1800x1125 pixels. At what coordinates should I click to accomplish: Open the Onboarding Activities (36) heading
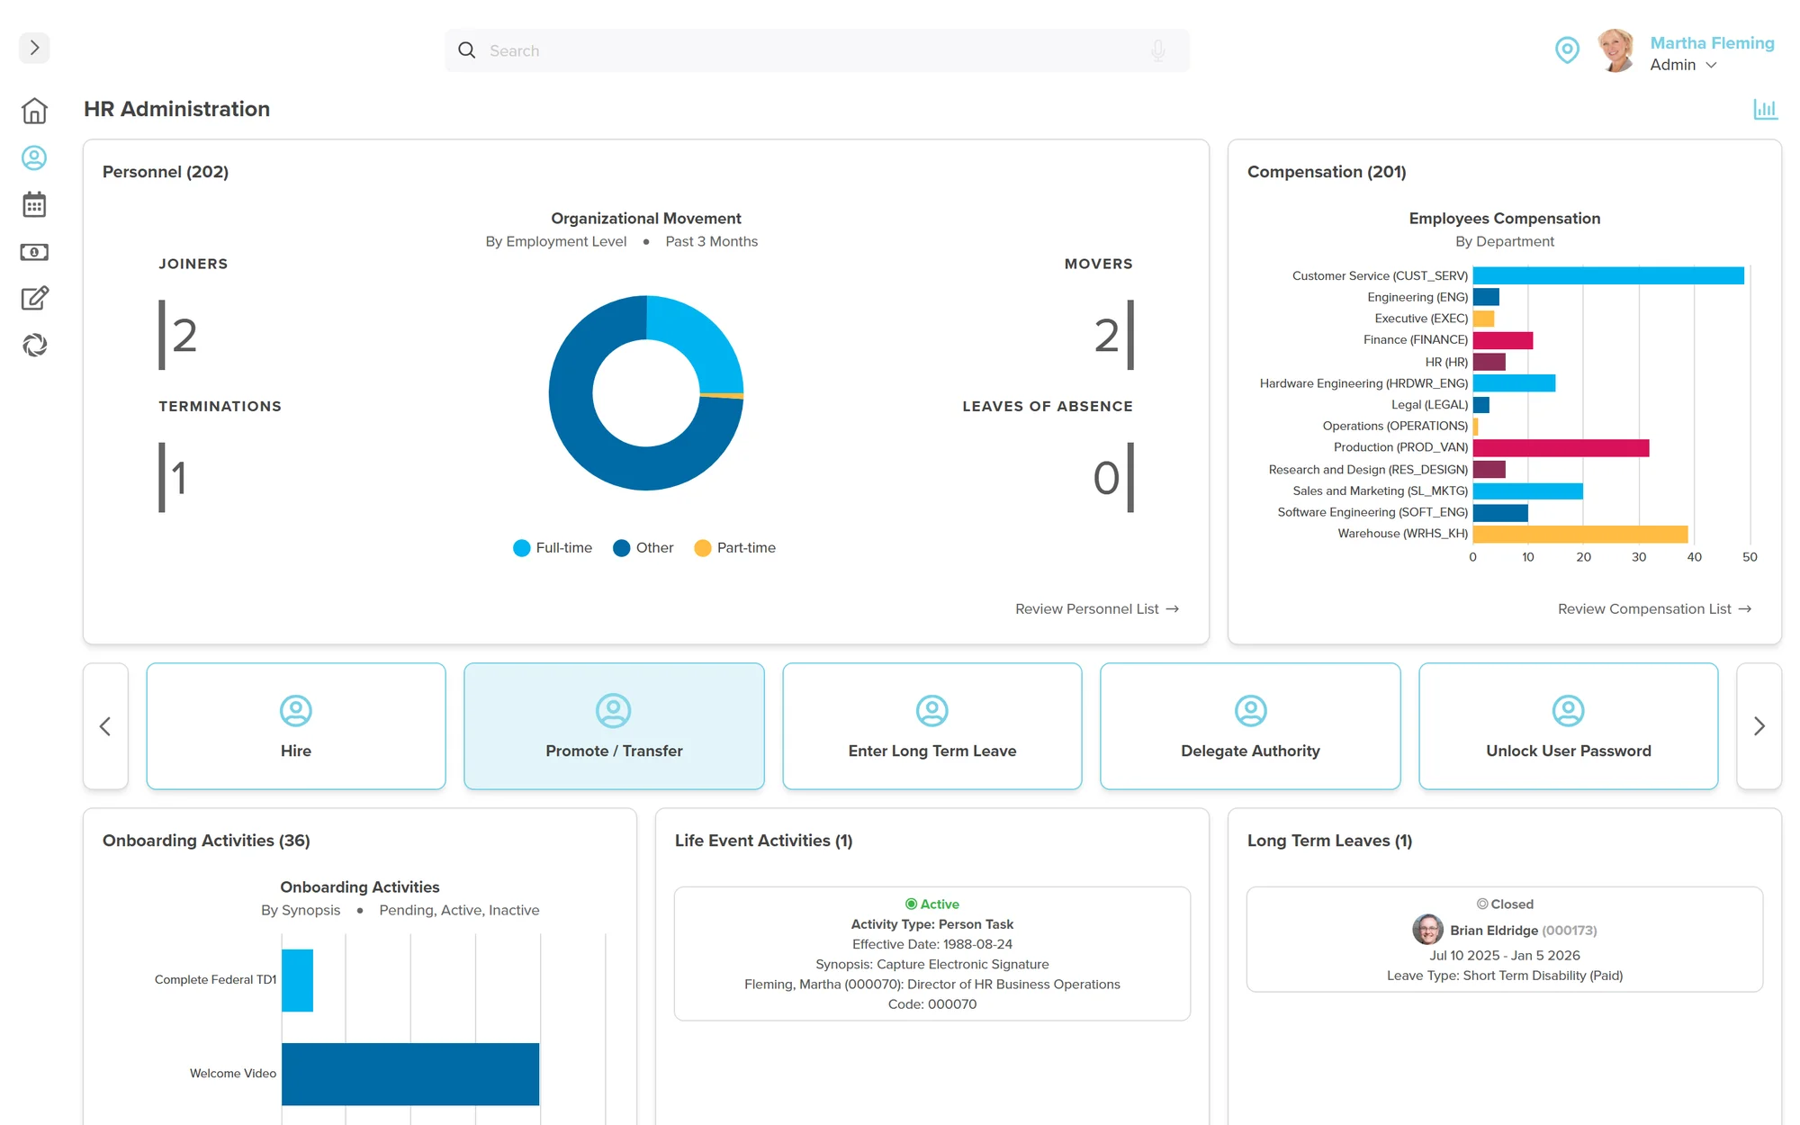pos(206,841)
